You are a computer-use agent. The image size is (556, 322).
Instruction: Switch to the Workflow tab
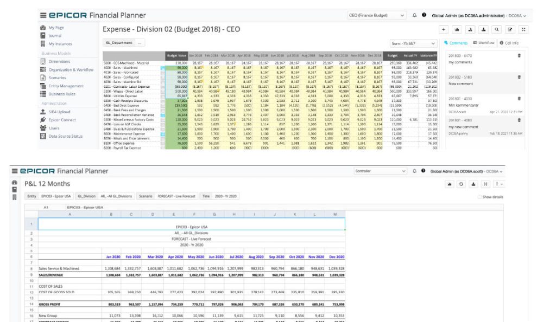tap(485, 43)
